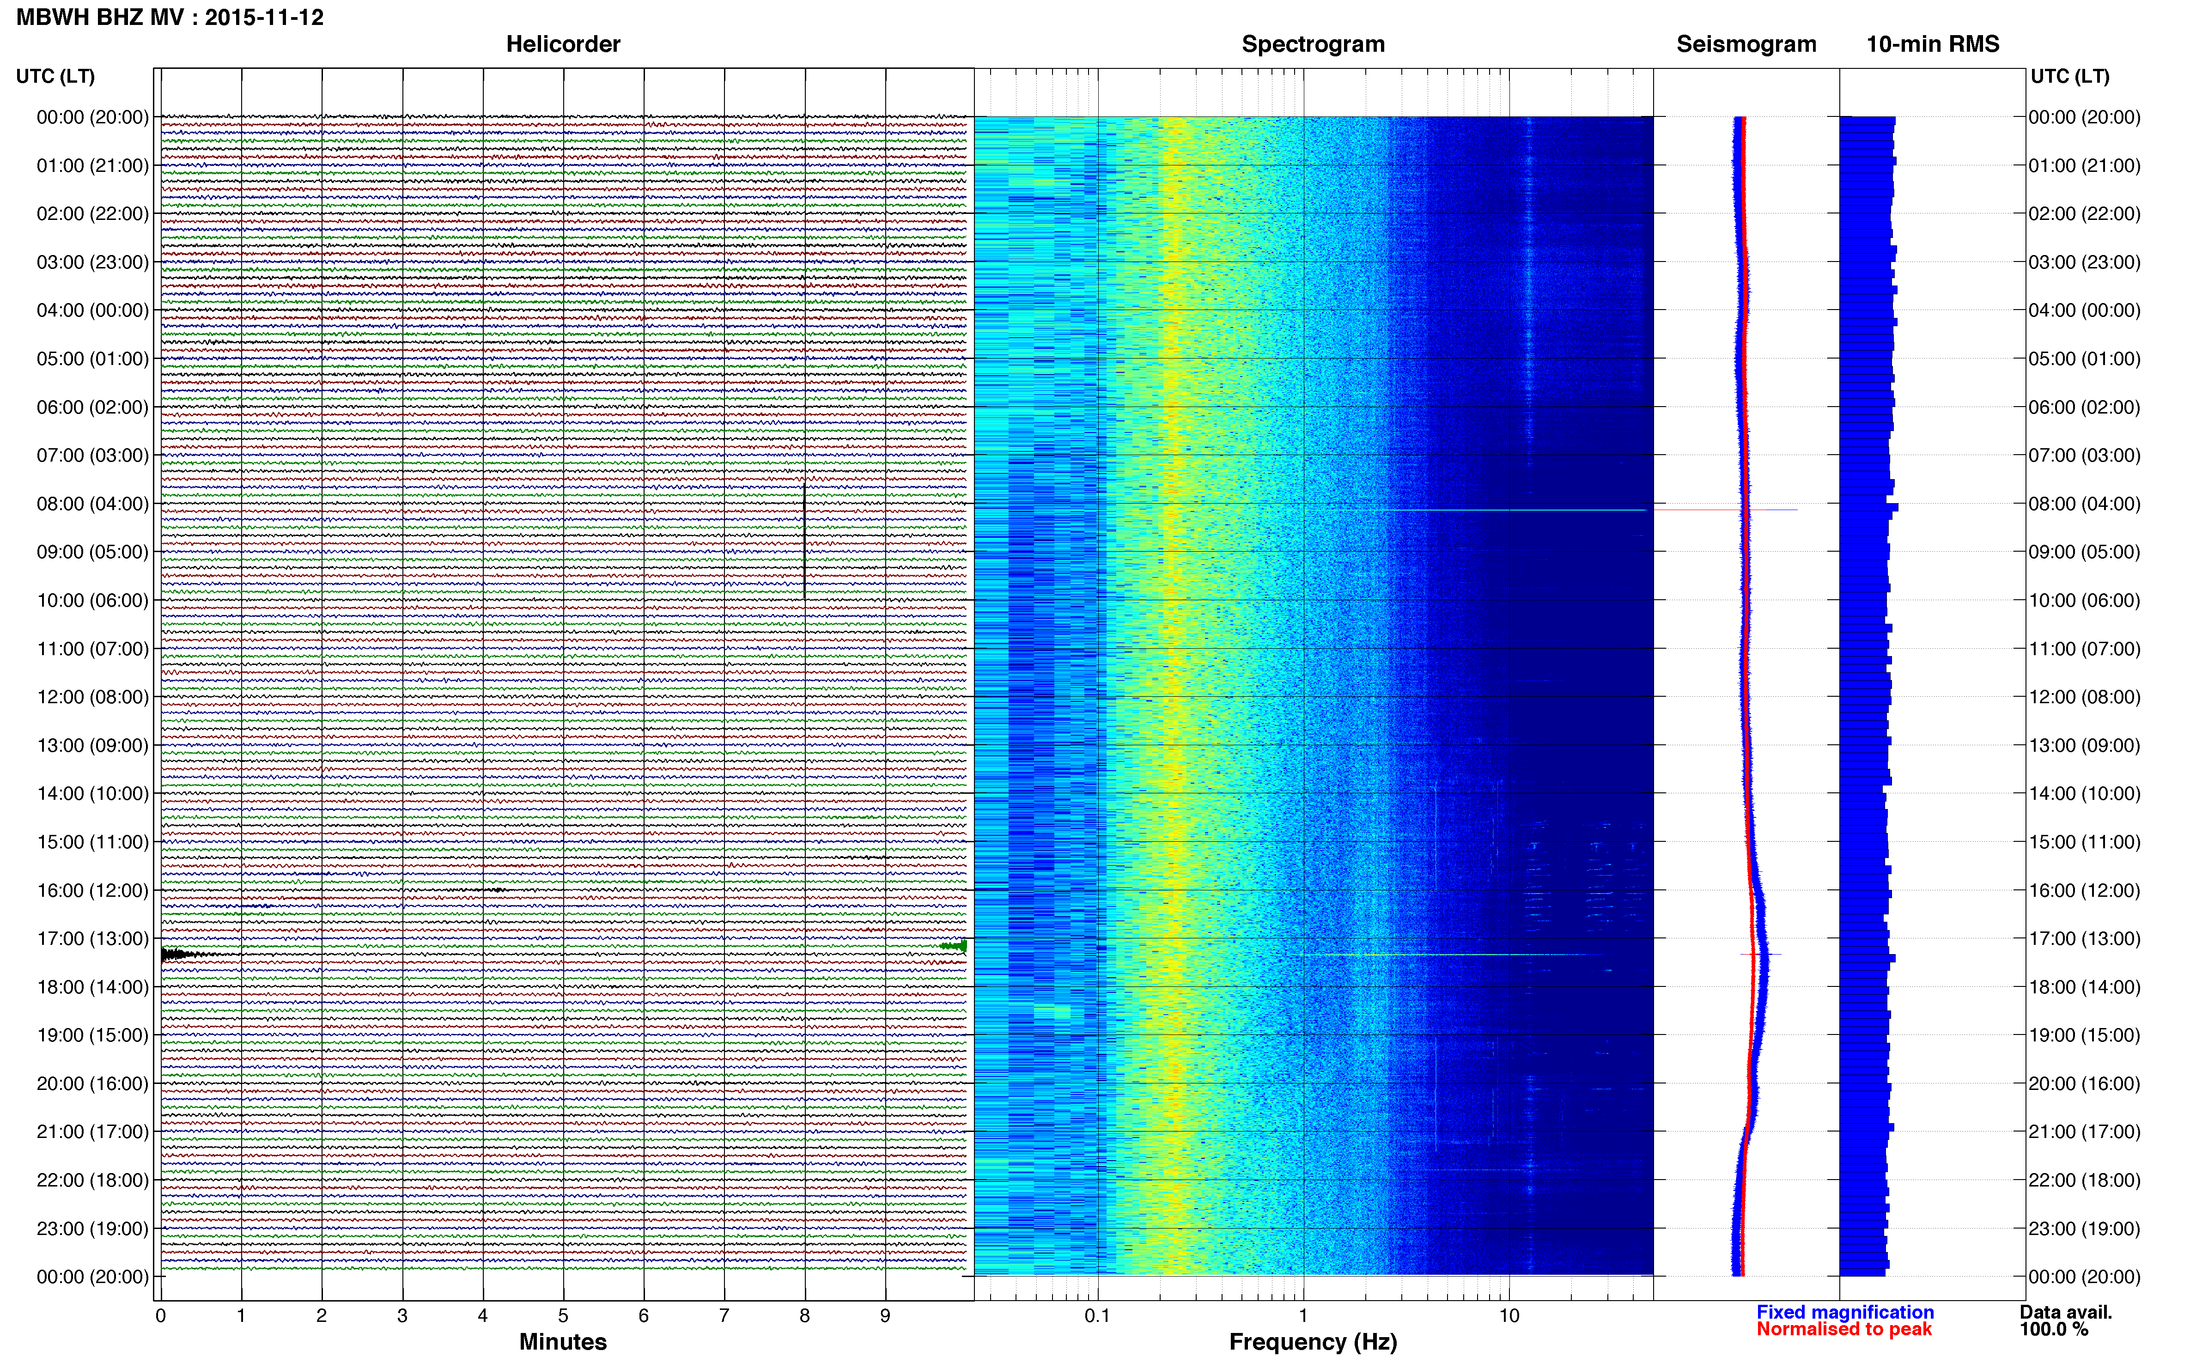Viewport: 2190px width, 1369px height.
Task: Click the 1 tick on frequency axis
Action: (1304, 1315)
